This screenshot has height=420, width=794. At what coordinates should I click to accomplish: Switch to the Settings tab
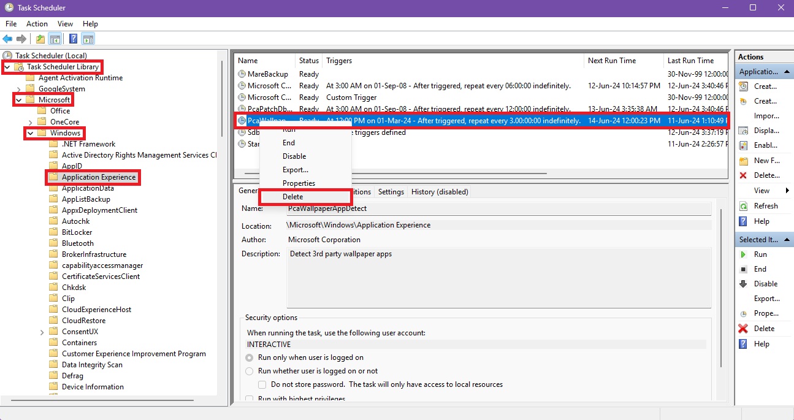pyautogui.click(x=391, y=191)
